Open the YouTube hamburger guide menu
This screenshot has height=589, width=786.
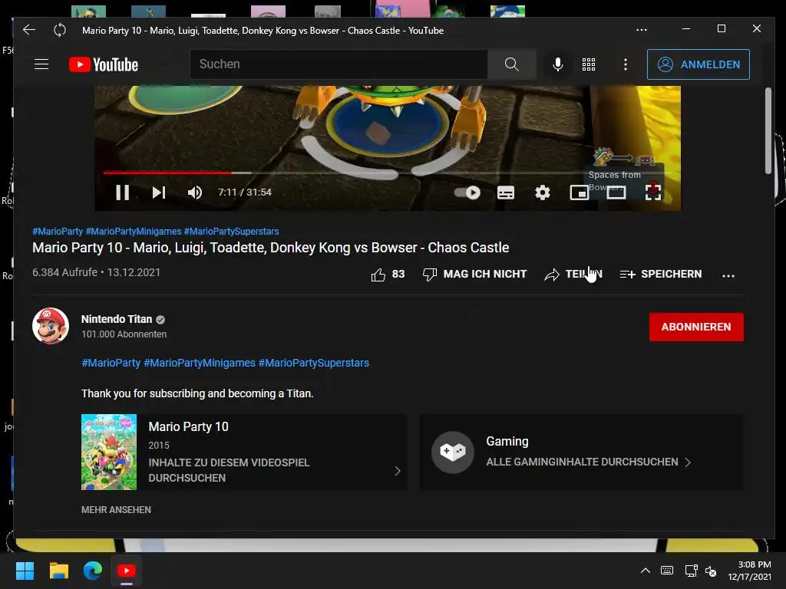pos(41,64)
